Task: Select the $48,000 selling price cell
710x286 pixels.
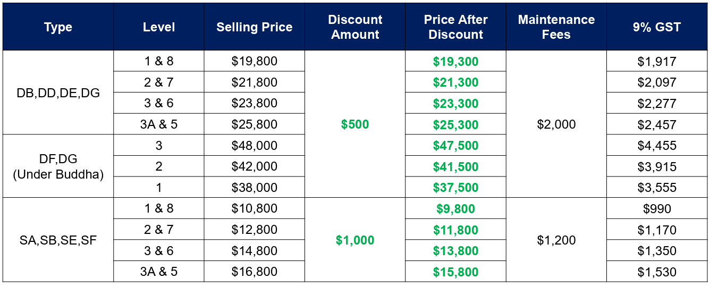Action: click(255, 145)
